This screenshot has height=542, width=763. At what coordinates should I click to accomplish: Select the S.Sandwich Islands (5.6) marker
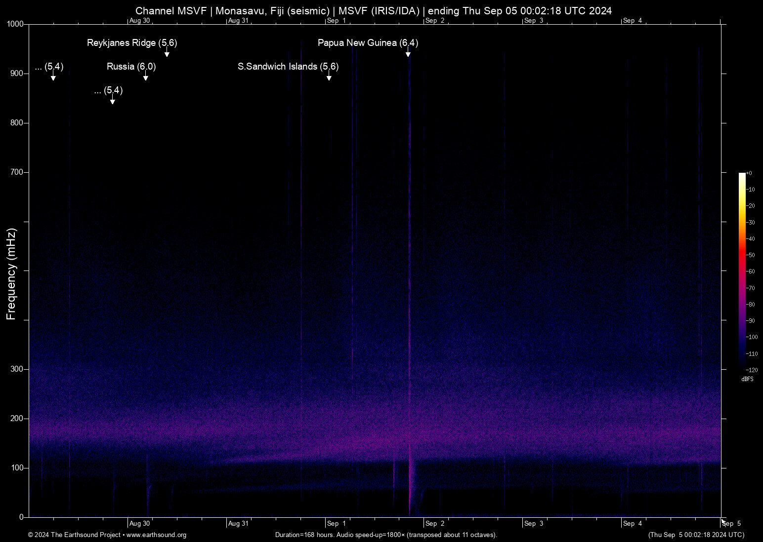click(x=288, y=66)
